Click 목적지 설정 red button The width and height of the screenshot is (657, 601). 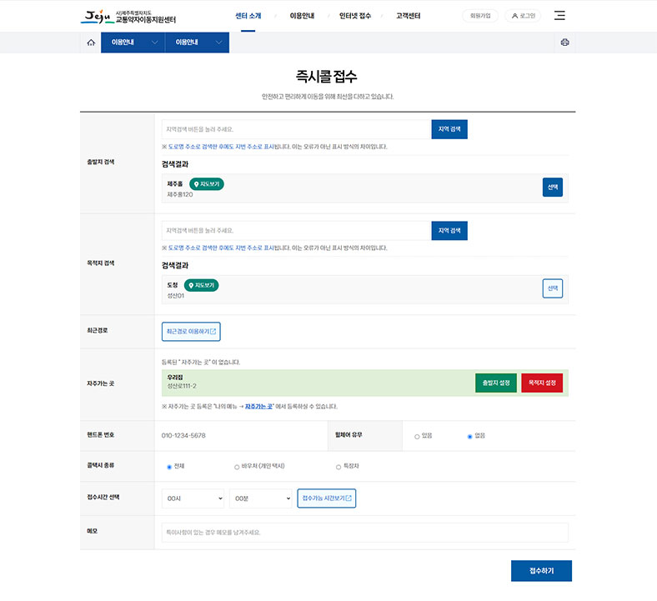pyautogui.click(x=542, y=383)
